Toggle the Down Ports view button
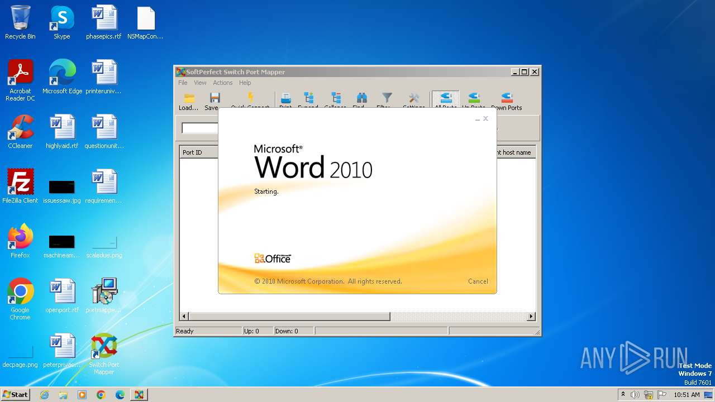 pos(507,101)
